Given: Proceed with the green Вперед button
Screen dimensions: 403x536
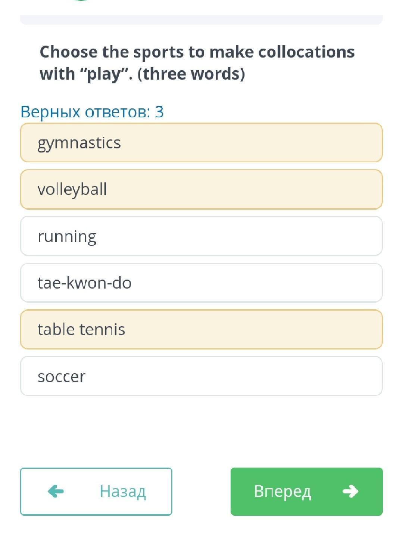Looking at the screenshot, I should 306,491.
